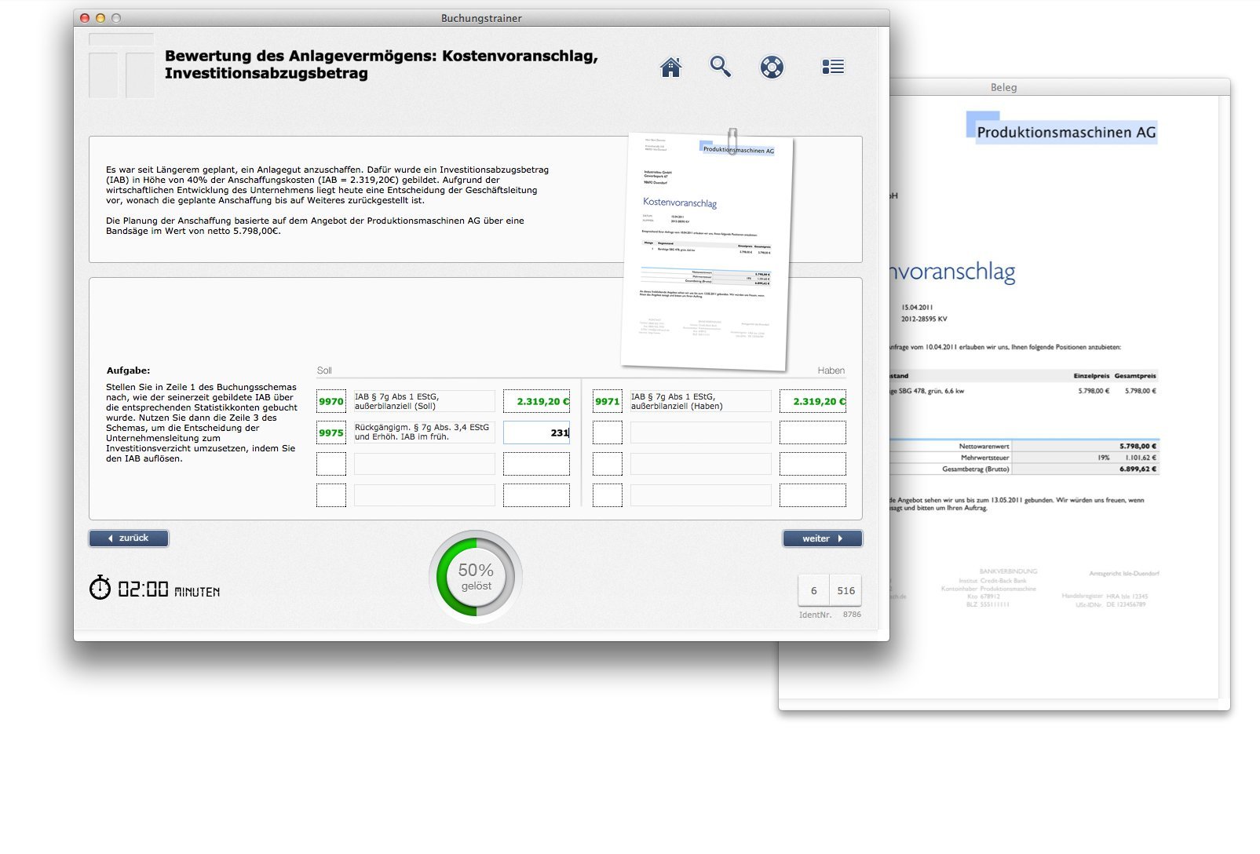Click Soll account field 9970
Screen dimensions: 1260x854
coord(331,401)
